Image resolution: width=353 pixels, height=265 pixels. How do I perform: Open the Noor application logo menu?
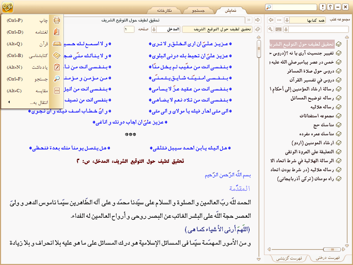click(x=7, y=7)
